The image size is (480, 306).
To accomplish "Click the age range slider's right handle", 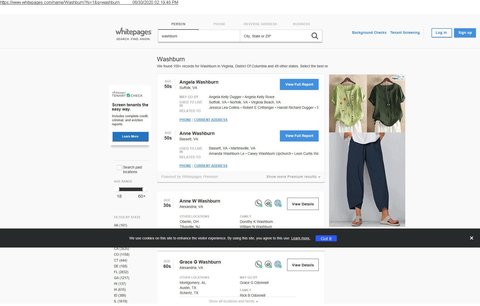I will [x=145, y=190].
